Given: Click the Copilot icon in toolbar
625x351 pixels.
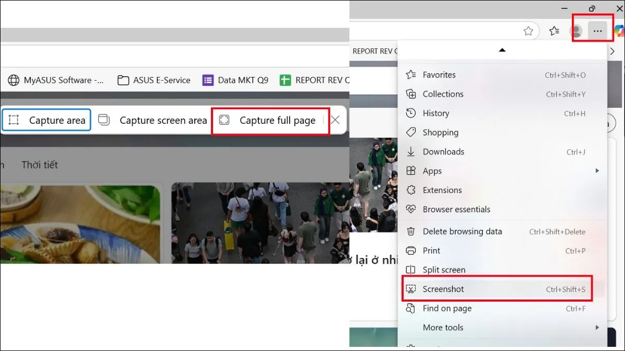Looking at the screenshot, I should (619, 31).
